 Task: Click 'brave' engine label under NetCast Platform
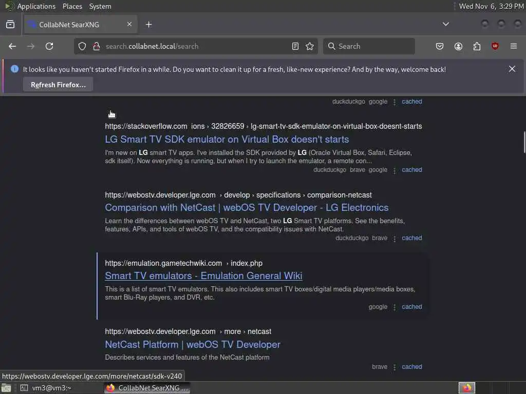pos(380,366)
